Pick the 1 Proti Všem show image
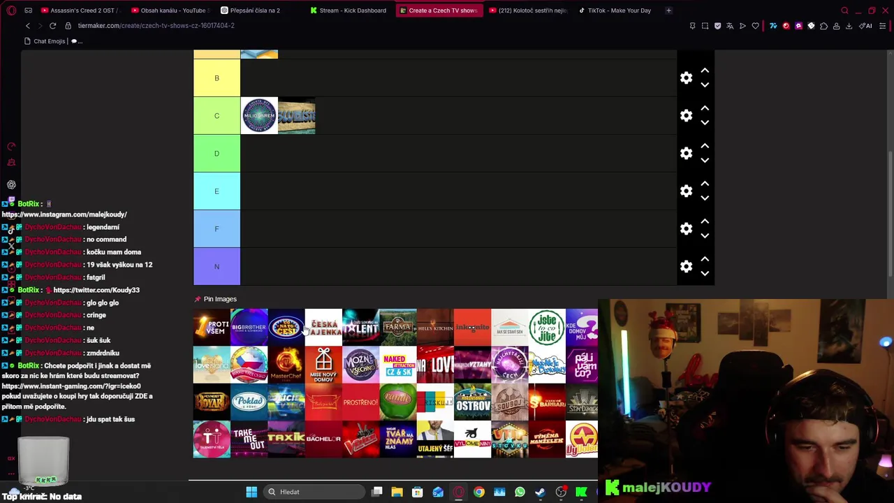Image resolution: width=894 pixels, height=503 pixels. click(x=212, y=327)
